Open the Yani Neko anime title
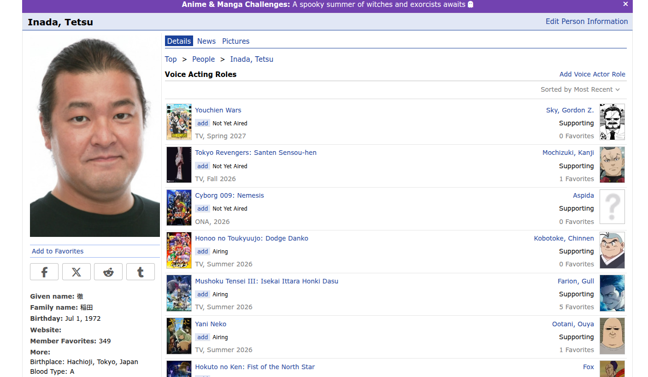648x377 pixels. click(211, 324)
